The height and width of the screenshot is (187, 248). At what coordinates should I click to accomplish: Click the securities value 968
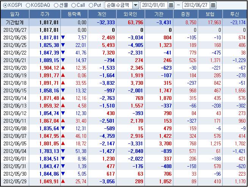click(193, 90)
